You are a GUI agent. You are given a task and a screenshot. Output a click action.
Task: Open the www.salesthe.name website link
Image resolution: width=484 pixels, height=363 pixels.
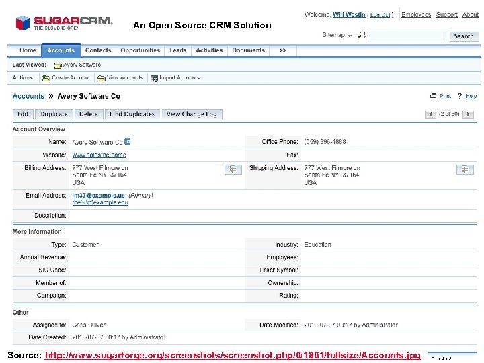pos(99,155)
